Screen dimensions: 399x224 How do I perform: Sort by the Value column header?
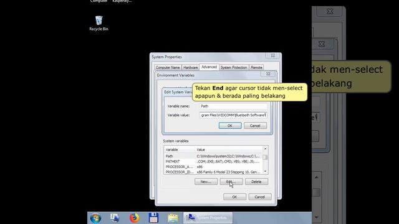229,150
